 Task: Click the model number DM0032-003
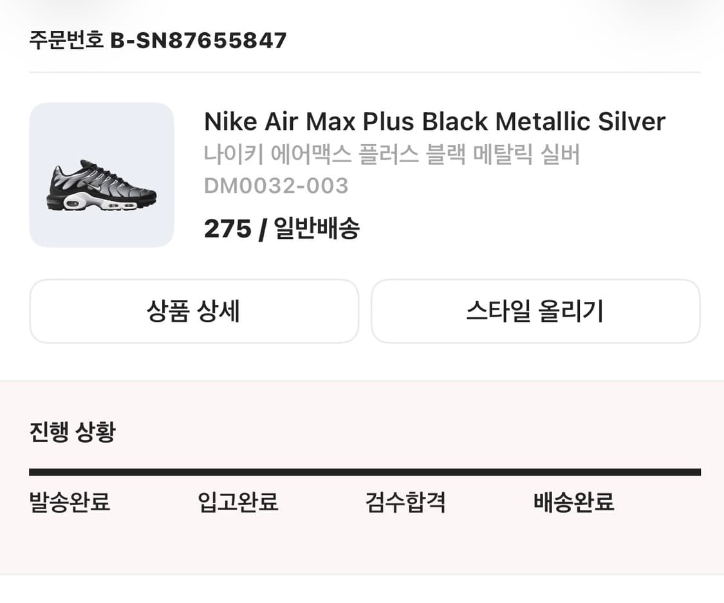(x=276, y=186)
